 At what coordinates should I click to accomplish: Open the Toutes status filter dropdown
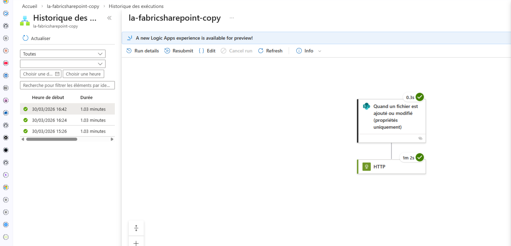[63, 54]
